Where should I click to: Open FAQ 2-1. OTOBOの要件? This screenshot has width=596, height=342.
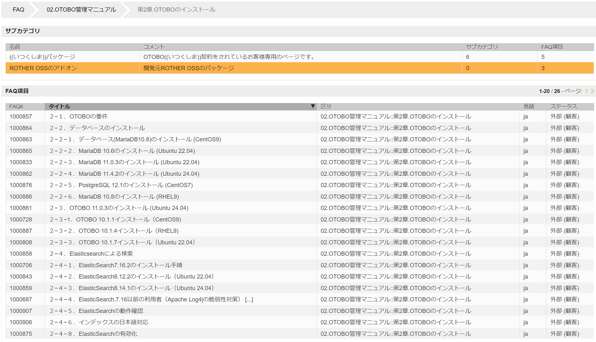(79, 117)
